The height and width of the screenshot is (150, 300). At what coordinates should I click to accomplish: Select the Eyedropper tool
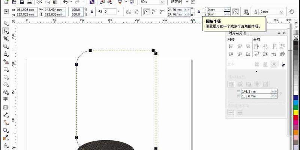(6, 138)
